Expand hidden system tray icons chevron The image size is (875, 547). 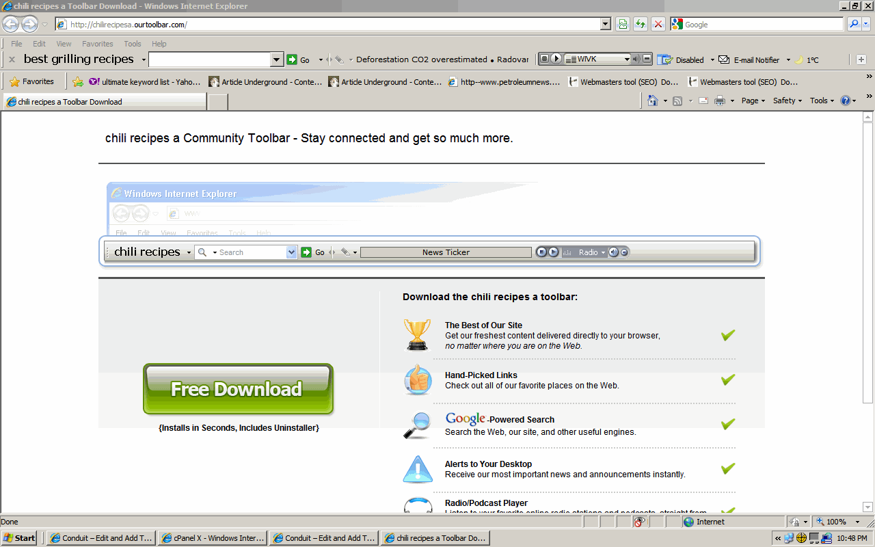778,538
